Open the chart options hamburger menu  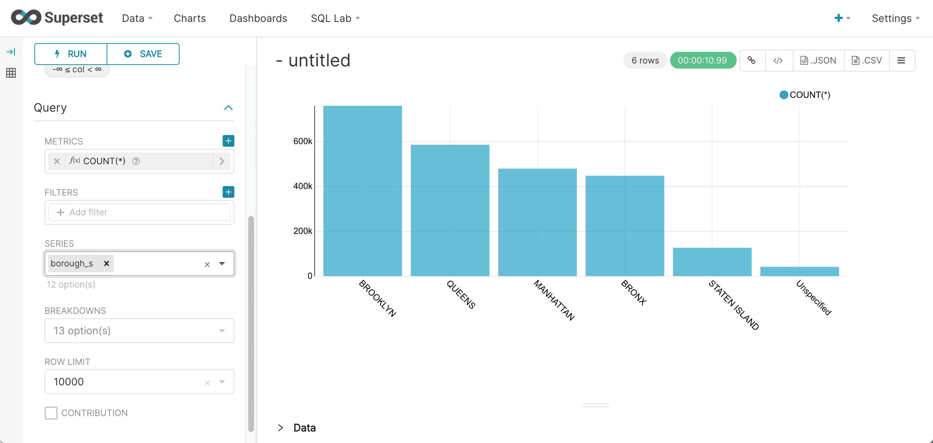pyautogui.click(x=902, y=60)
